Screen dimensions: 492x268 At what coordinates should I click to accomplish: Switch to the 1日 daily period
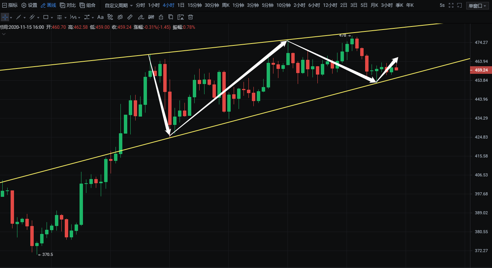tap(181, 5)
